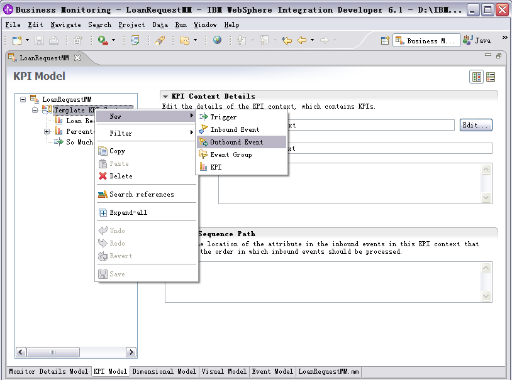Open the Back navigation history dropdown
This screenshot has width=512, height=380.
(x=312, y=40)
